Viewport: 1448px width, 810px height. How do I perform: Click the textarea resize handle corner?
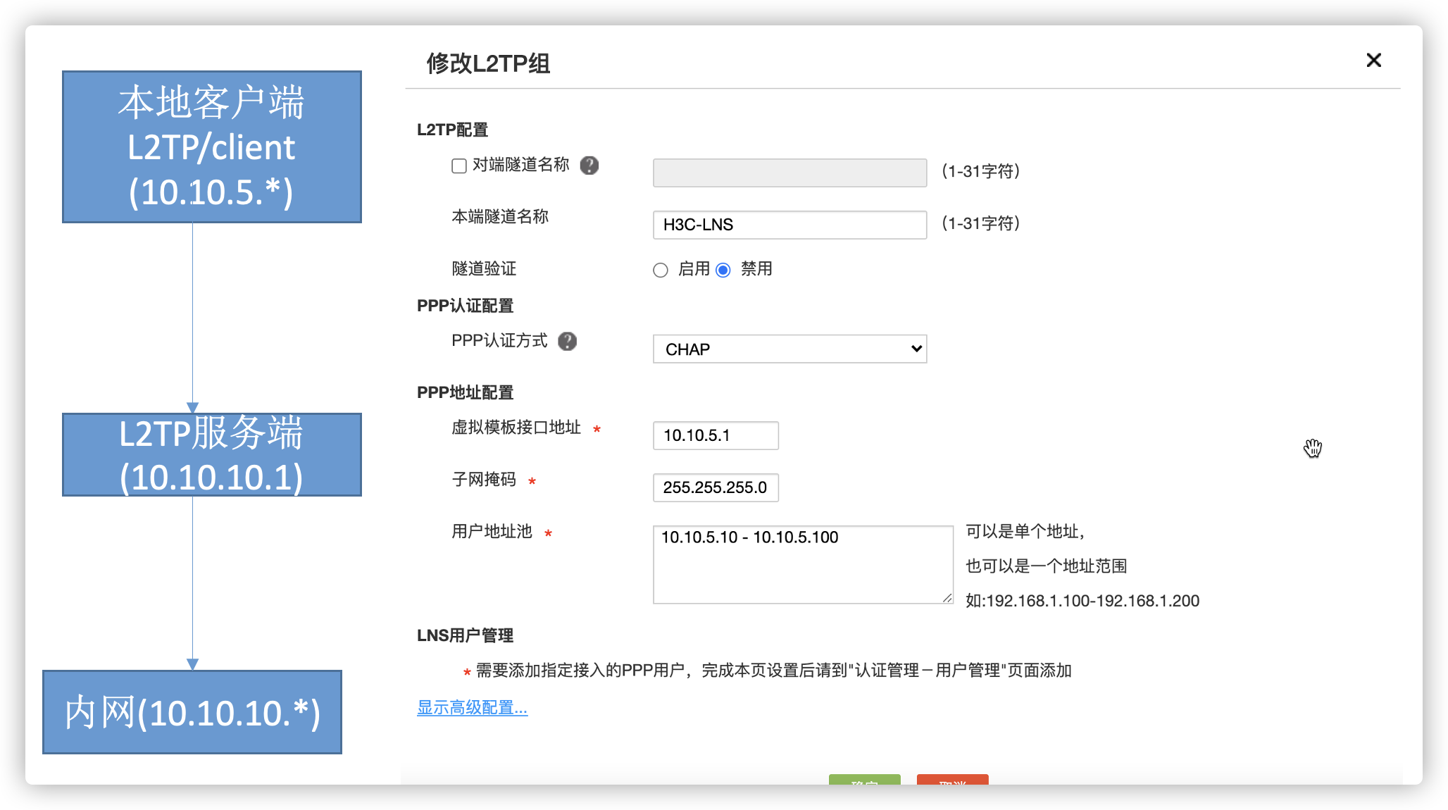[x=947, y=598]
